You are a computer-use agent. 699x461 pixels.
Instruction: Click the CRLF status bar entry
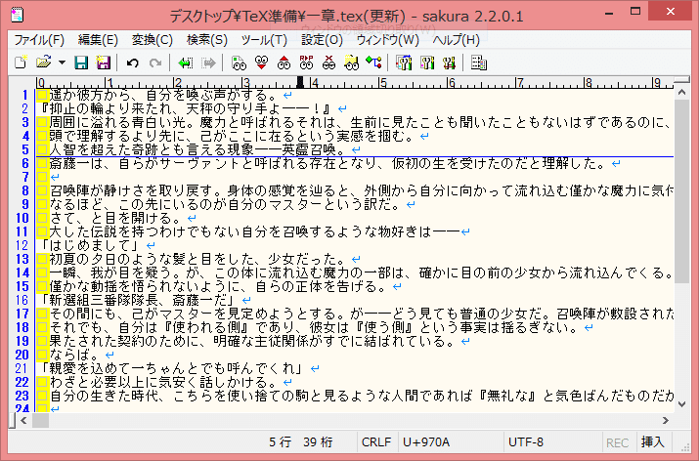coord(376,441)
